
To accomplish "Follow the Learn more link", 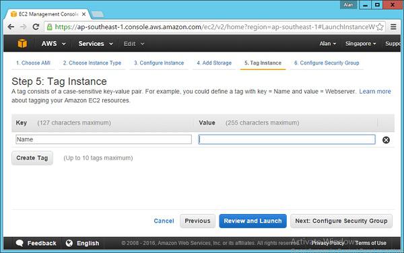I will click(375, 92).
